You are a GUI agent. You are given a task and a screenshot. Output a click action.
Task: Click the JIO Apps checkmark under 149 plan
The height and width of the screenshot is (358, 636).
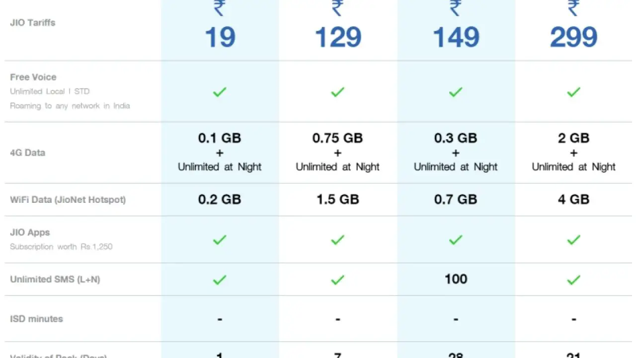tap(456, 240)
